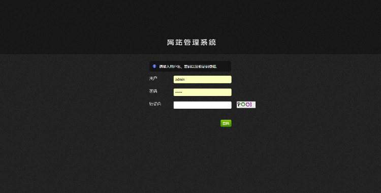
Task: Click the 用户 label
Action: [x=153, y=78]
